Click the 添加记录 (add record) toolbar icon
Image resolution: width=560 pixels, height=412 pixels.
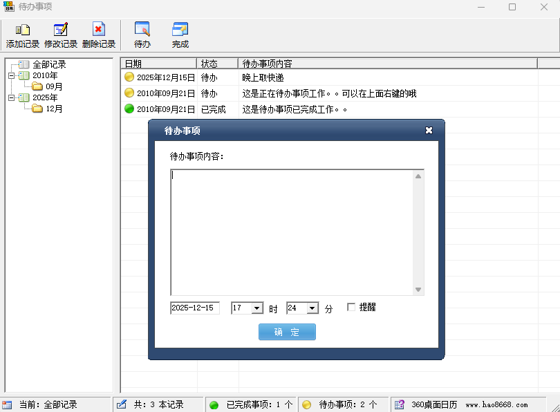(x=23, y=30)
